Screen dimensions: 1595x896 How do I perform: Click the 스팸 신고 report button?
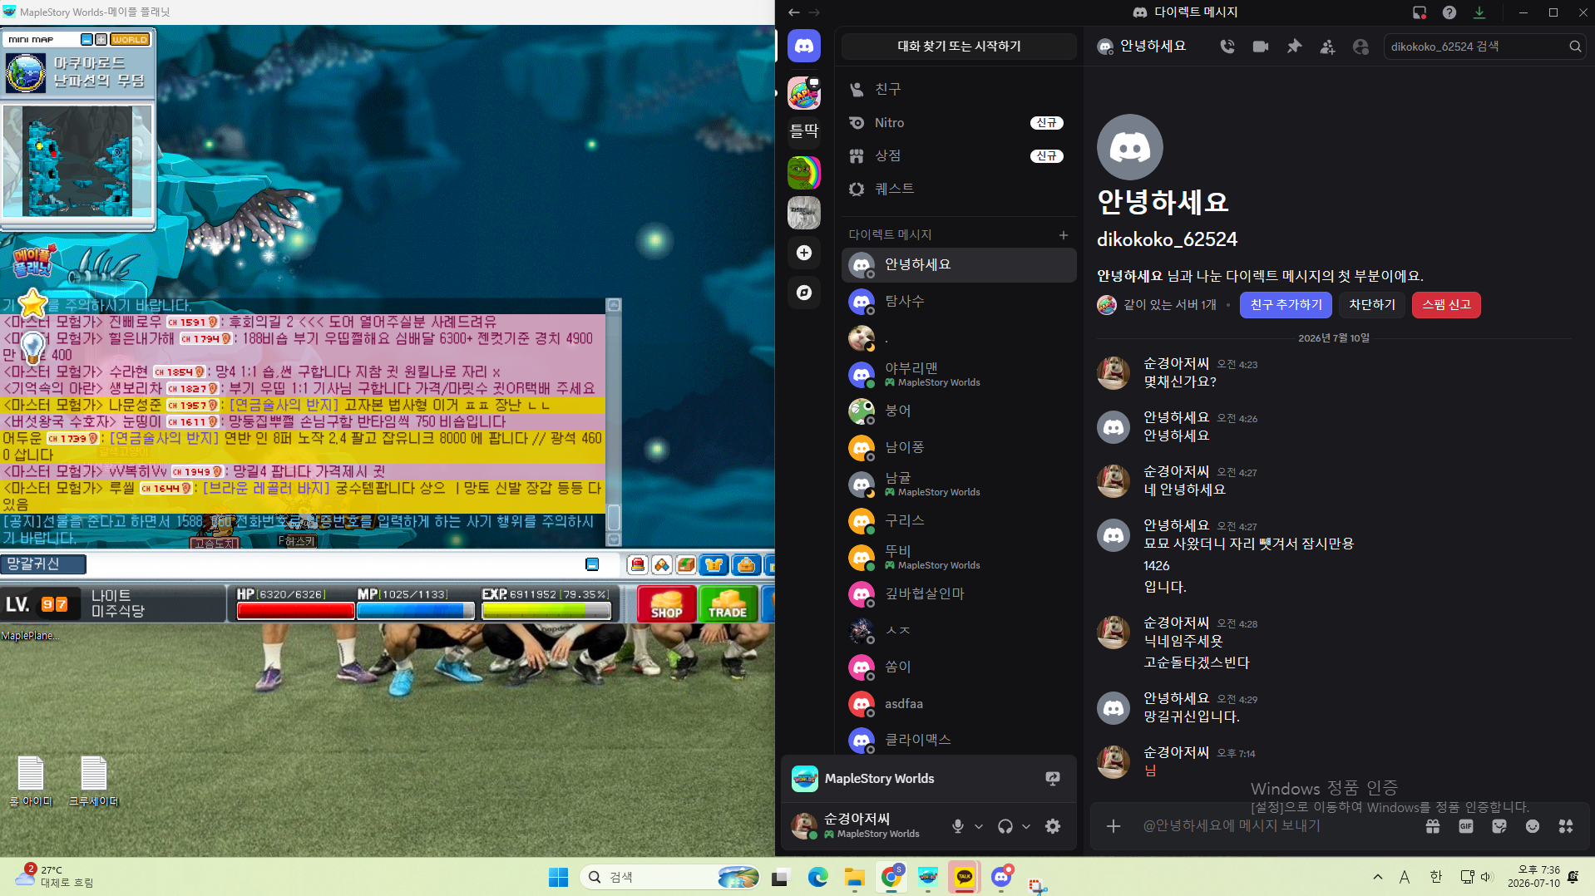(x=1446, y=305)
